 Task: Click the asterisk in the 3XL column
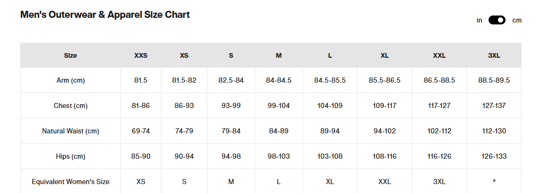(494, 181)
